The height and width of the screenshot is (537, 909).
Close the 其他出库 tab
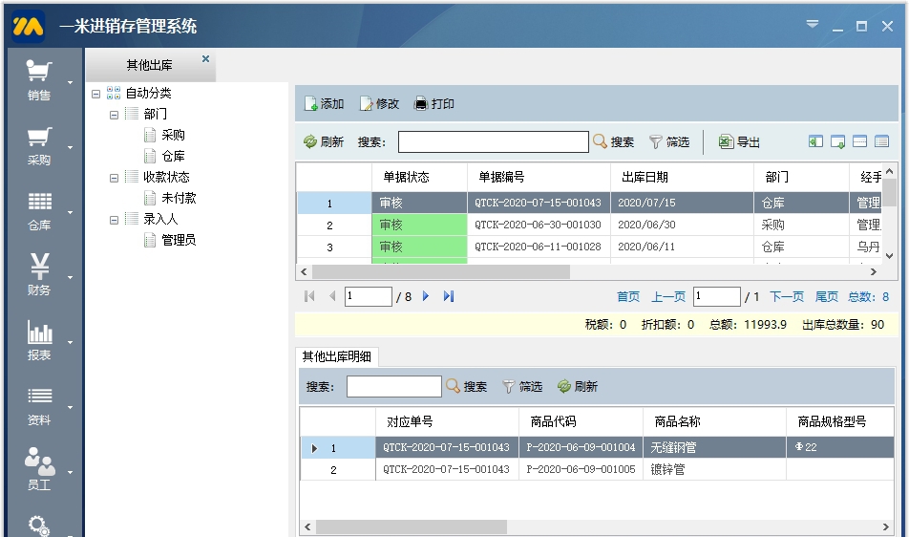click(x=205, y=59)
